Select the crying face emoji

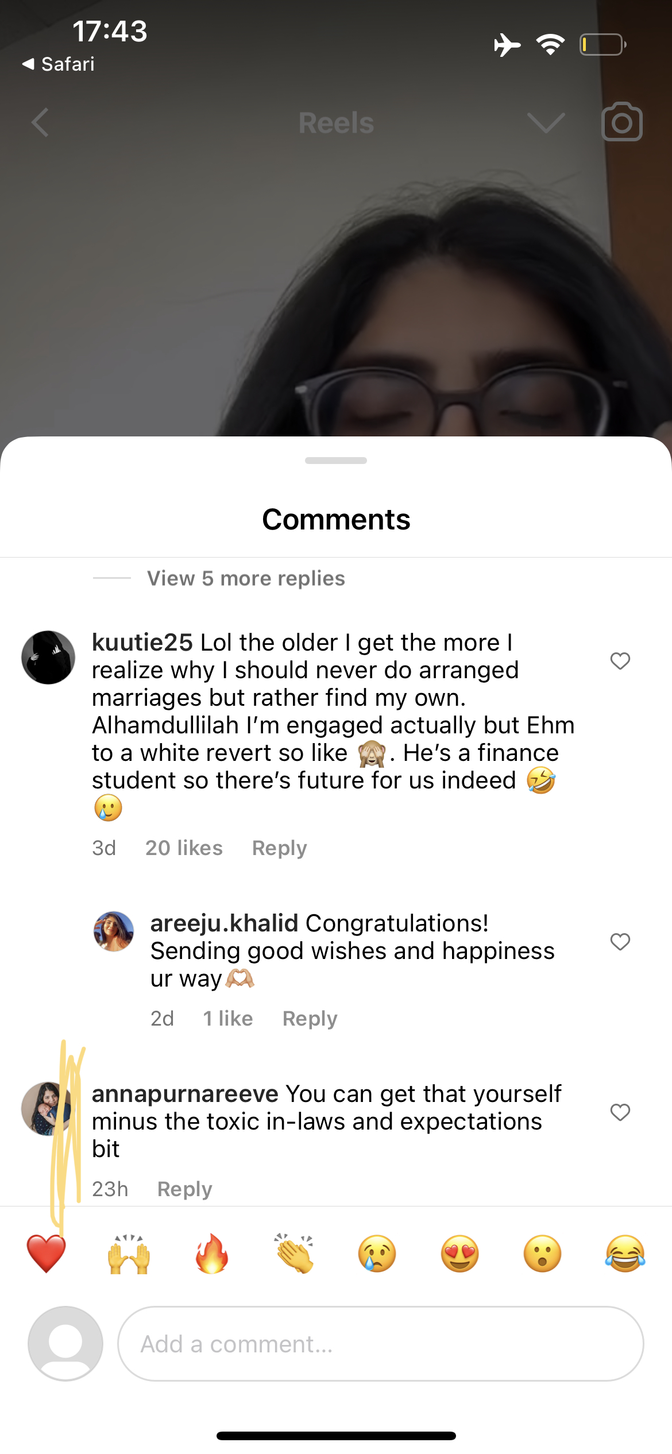pos(377,1254)
